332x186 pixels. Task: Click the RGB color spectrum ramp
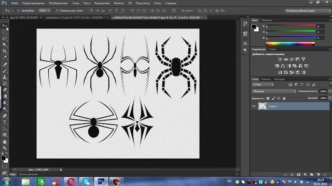pos(290,44)
